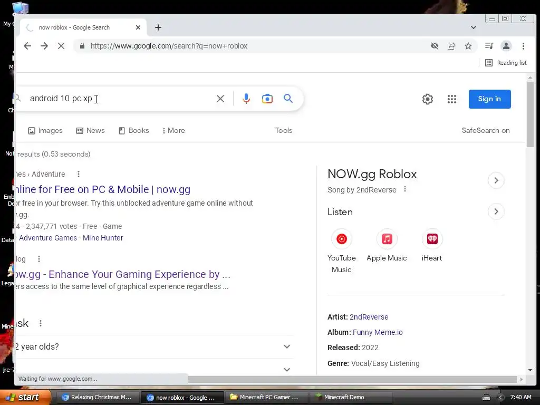540x405 pixels.
Task: Click the crossed-out eye tracking icon
Action: pos(435,46)
